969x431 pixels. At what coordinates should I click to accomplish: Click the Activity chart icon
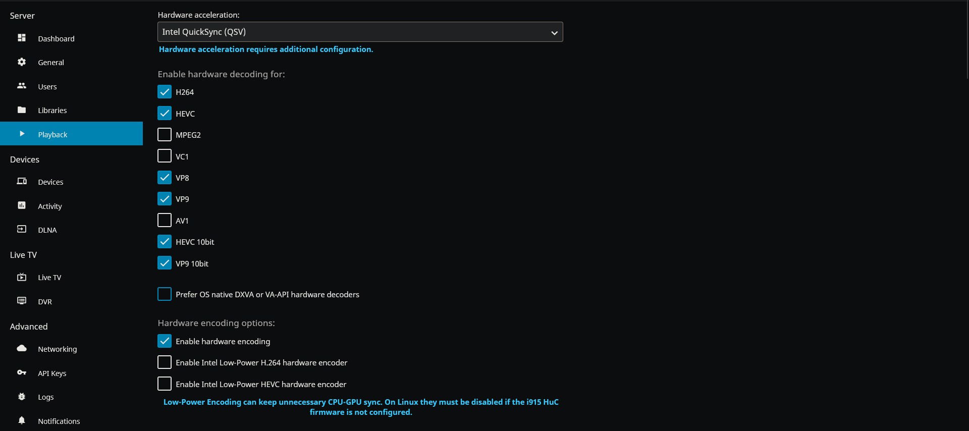(x=22, y=205)
